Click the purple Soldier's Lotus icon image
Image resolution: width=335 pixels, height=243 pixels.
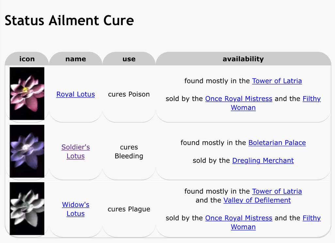pyautogui.click(x=27, y=151)
